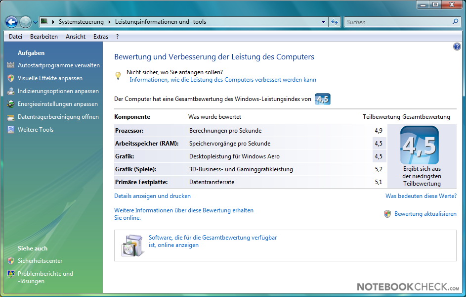This screenshot has width=466, height=297.
Task: Open the Ansicht menu
Action: (76, 37)
